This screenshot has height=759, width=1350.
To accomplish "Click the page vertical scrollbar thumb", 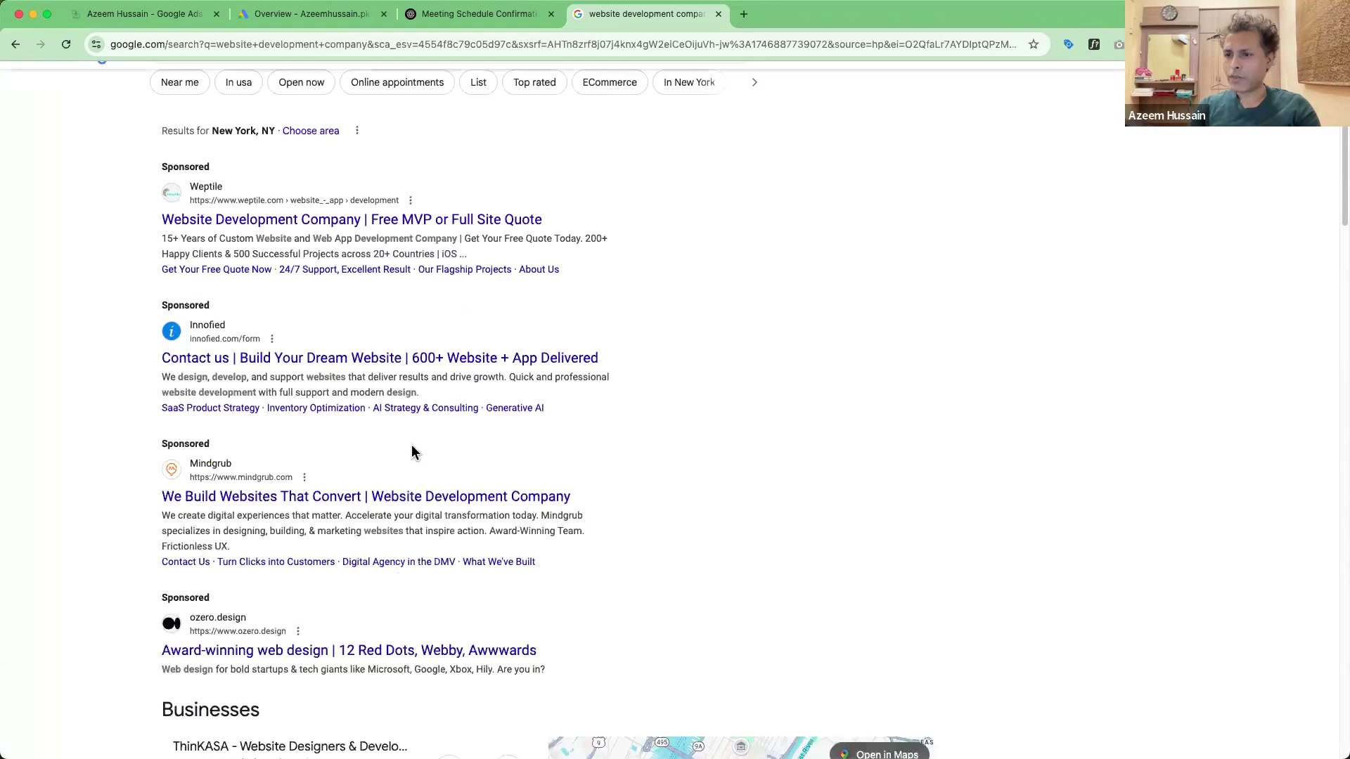I will coord(1345,176).
